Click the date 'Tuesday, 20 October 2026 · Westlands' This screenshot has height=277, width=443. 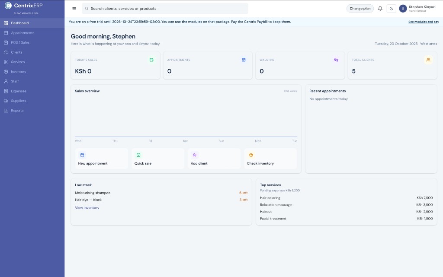tap(406, 44)
